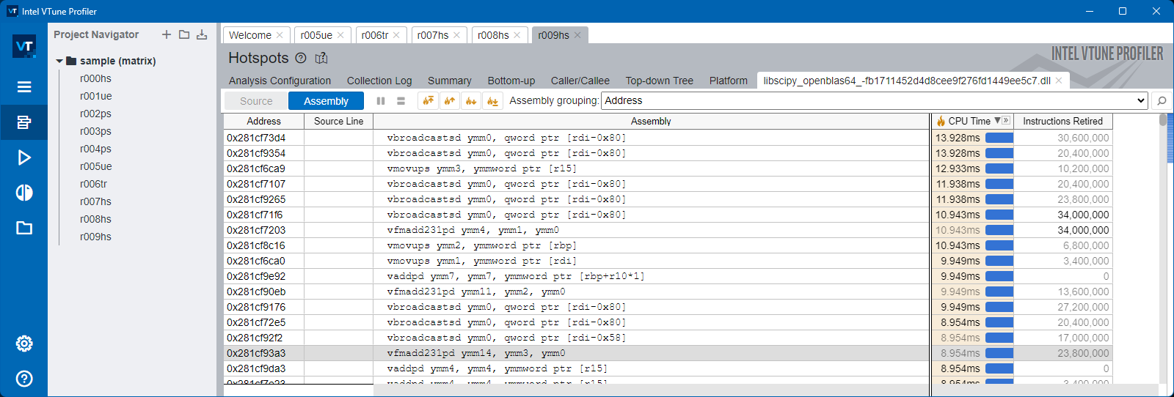Open the Configure Analysis play icon in sidebar
This screenshot has height=397, width=1174.
pos(24,157)
